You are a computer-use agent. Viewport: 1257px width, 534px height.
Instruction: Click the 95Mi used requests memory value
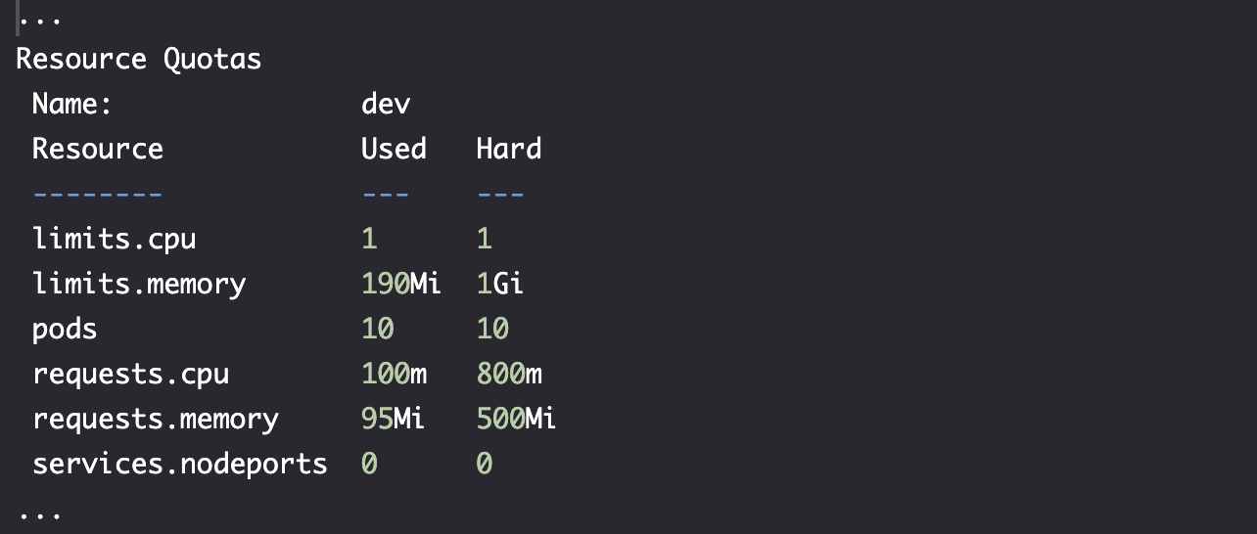pos(394,419)
